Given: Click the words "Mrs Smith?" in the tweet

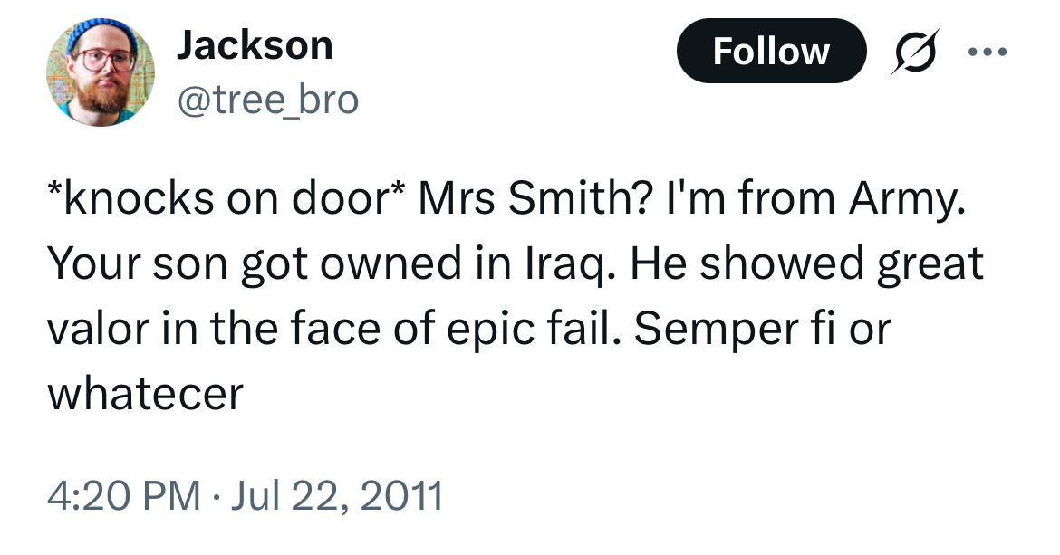Looking at the screenshot, I should pyautogui.click(x=529, y=199).
